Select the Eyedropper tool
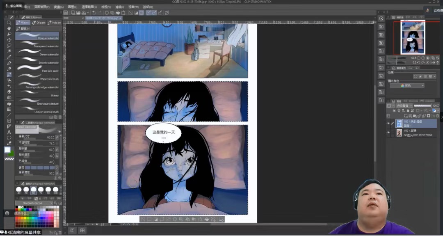Image resolution: width=443 pixels, height=236 pixels. click(9, 57)
